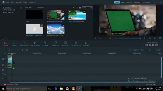
Task: Click the media search field
Action: (87, 8)
